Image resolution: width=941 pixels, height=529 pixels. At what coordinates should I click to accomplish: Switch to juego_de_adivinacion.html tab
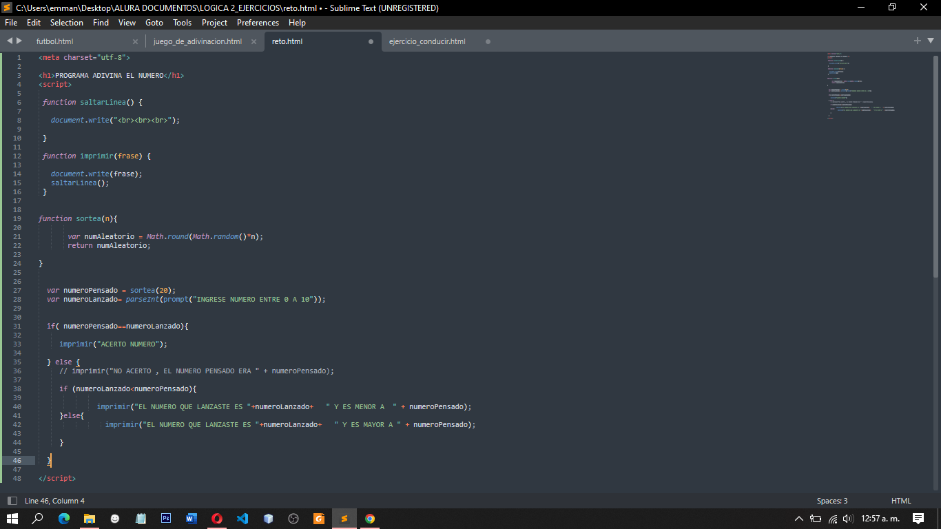click(x=198, y=41)
